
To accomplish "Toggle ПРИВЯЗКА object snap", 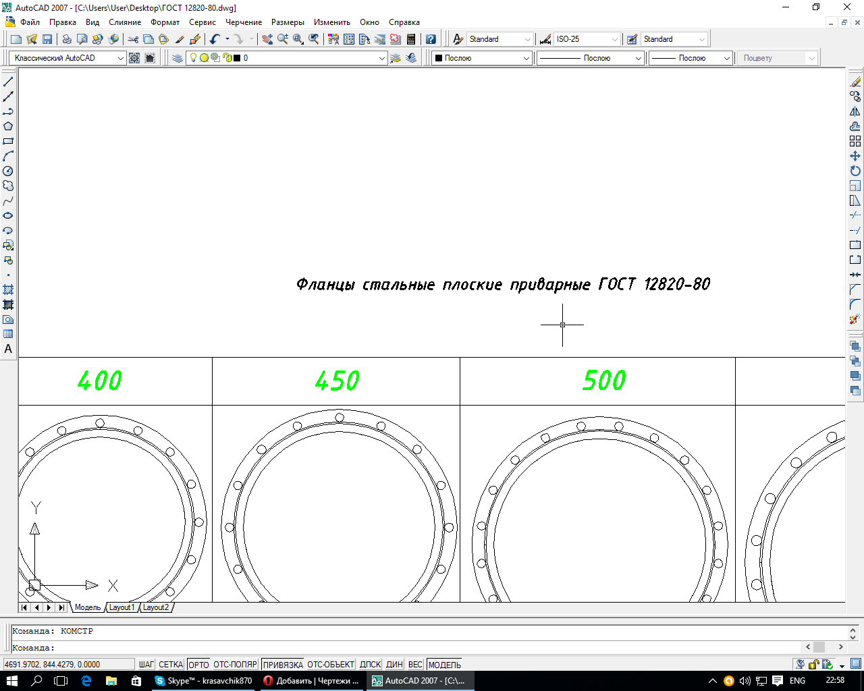I will (283, 665).
